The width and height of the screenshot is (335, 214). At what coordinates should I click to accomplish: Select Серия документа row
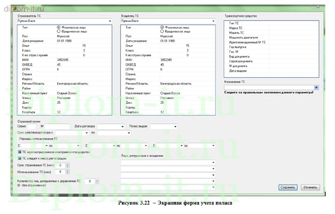pos(271,61)
